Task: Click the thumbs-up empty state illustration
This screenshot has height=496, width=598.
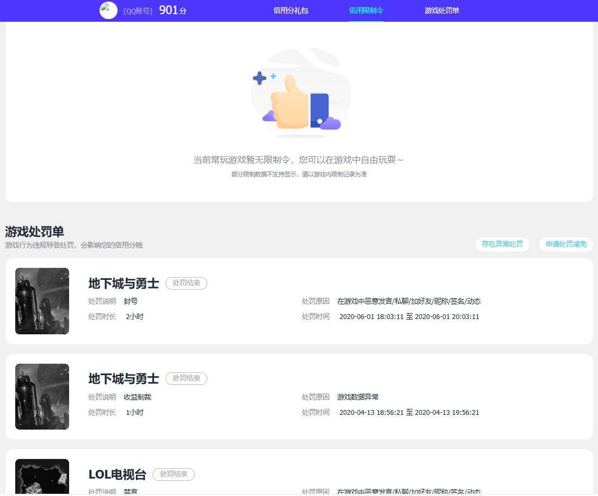Action: pyautogui.click(x=300, y=93)
